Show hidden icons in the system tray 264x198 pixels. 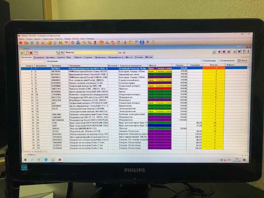[x=218, y=160]
